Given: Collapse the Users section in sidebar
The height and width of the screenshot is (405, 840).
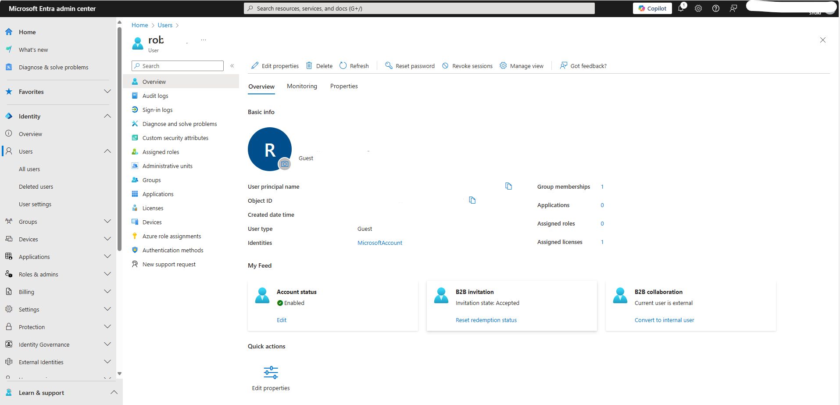Looking at the screenshot, I should click(x=107, y=151).
